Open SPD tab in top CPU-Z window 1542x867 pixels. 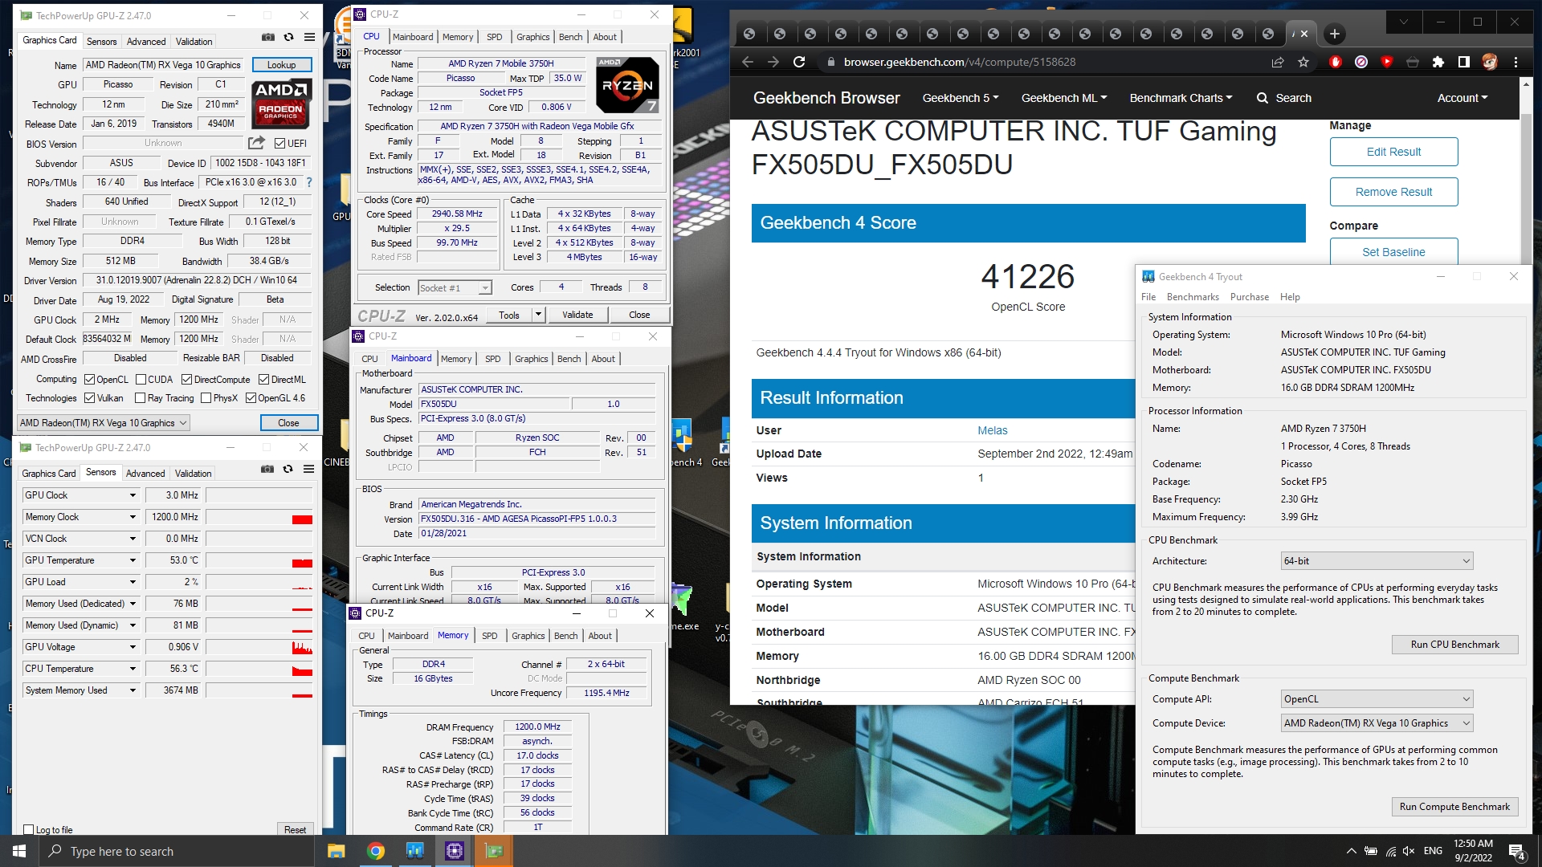click(495, 37)
